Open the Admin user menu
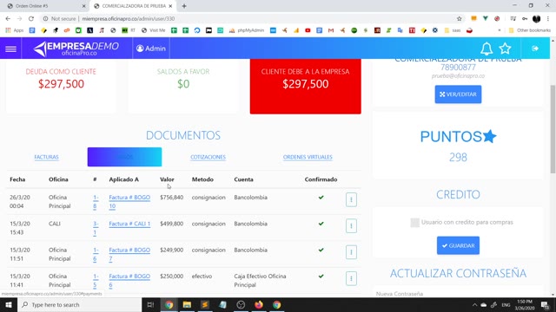 point(151,49)
